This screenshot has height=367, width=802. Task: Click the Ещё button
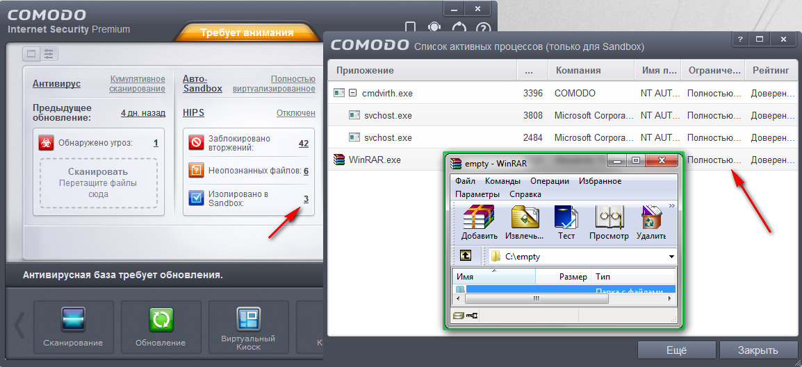pos(676,350)
